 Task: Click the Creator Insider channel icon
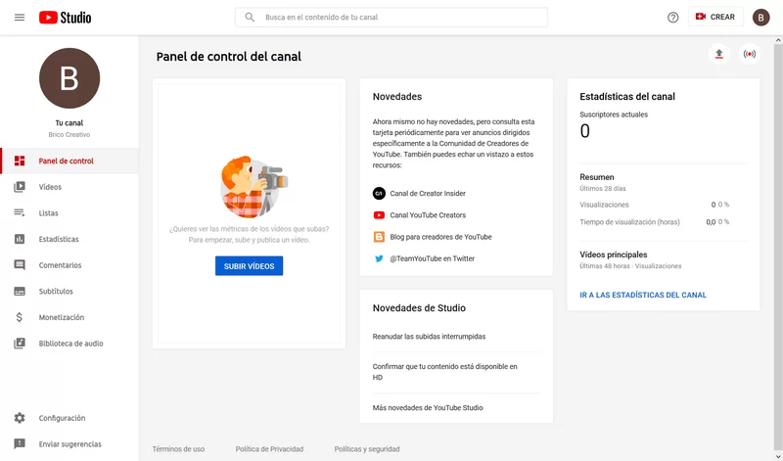click(x=379, y=193)
